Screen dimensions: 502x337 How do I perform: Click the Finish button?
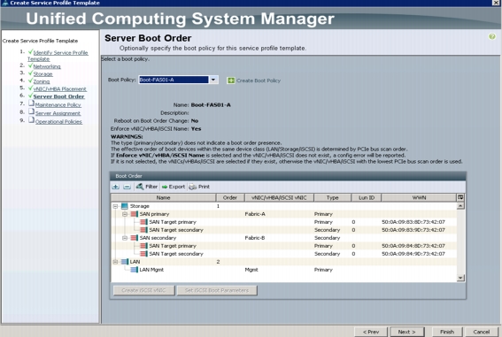[x=447, y=332]
